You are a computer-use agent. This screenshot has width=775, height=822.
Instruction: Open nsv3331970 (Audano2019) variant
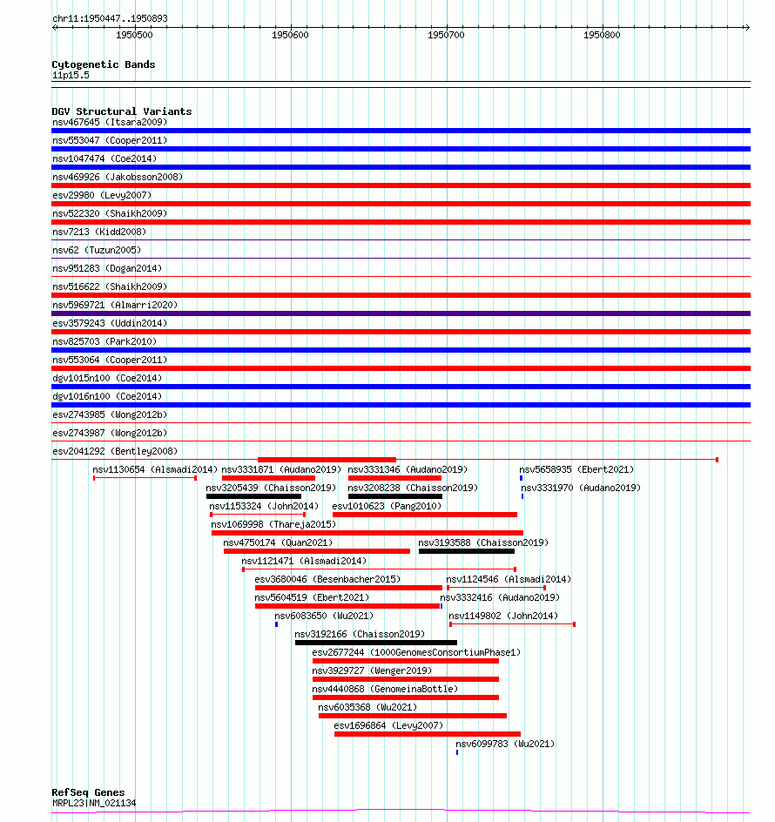581,488
